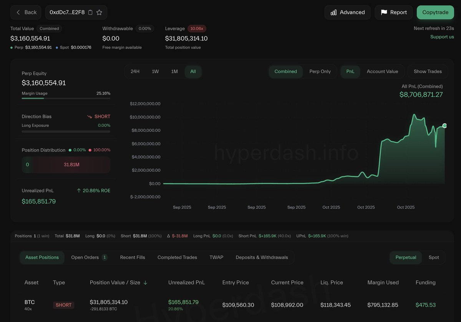Switch to the Completed Trades tab
This screenshot has width=461, height=322.
click(x=177, y=257)
